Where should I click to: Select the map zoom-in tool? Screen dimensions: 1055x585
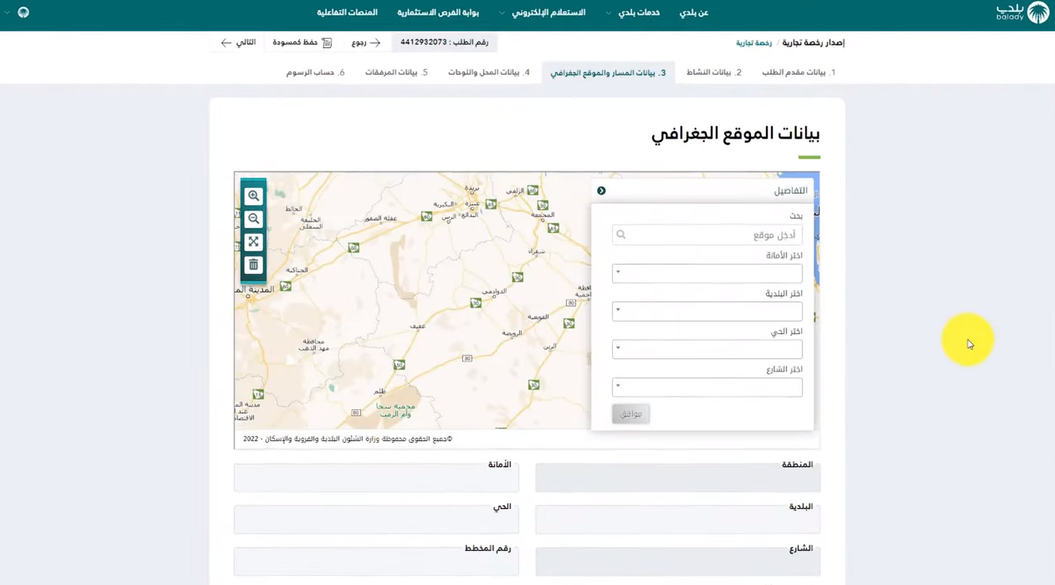(x=254, y=195)
